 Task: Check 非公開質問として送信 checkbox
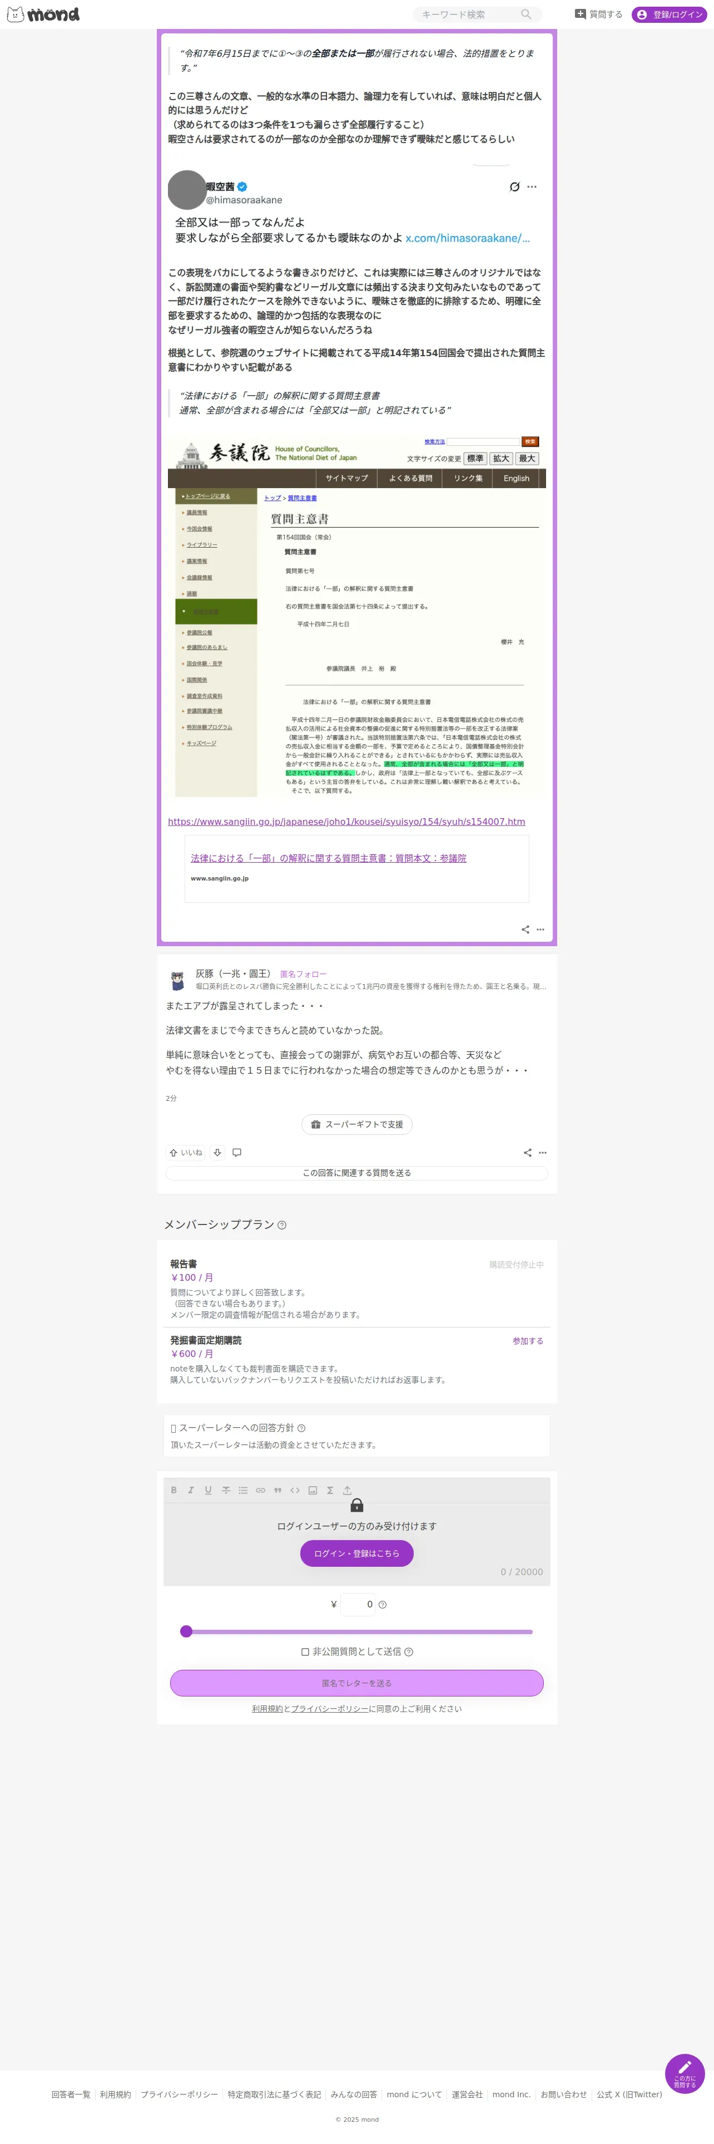305,1651
